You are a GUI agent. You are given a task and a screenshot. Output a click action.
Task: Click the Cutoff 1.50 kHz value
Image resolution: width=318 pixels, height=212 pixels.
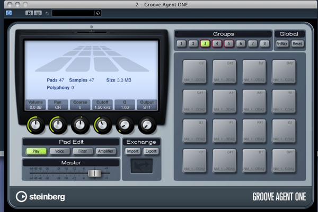tap(102, 107)
